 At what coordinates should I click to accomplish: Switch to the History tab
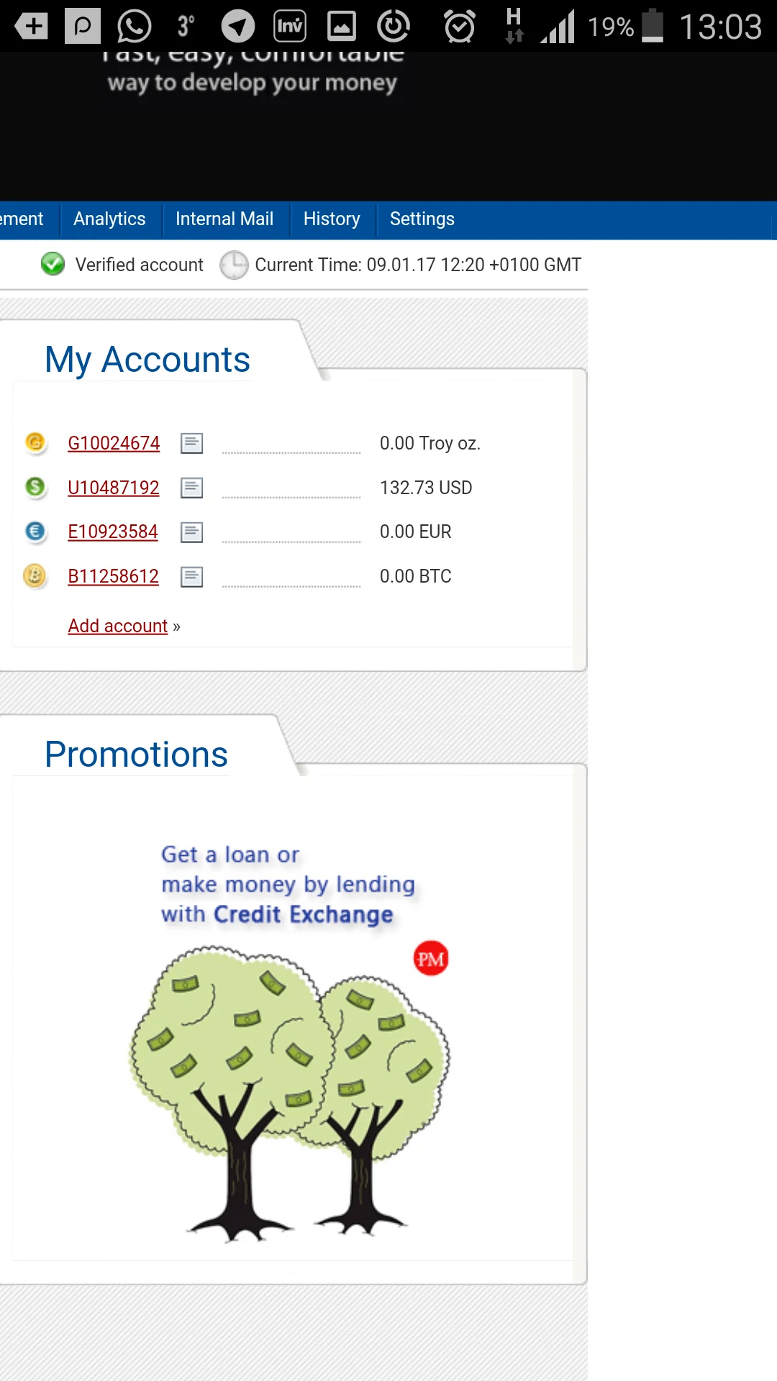pos(332,219)
